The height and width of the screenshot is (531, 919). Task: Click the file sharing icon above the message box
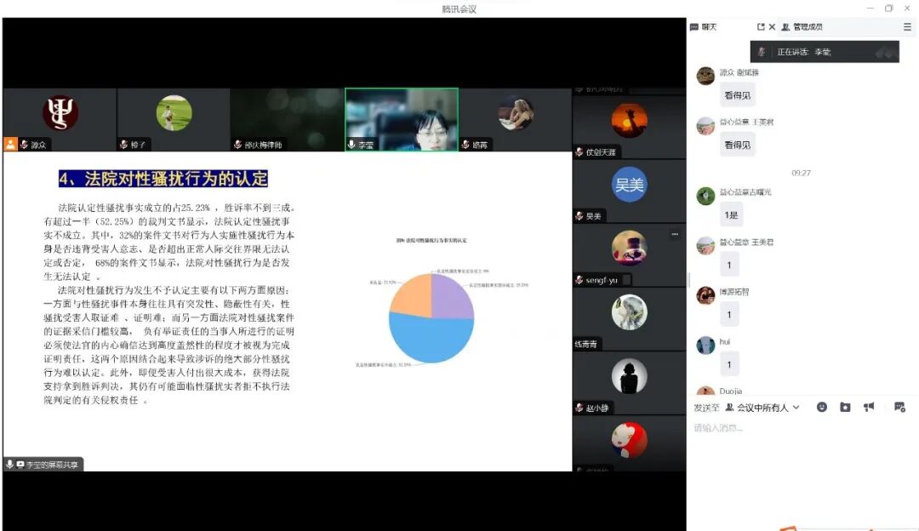(845, 408)
